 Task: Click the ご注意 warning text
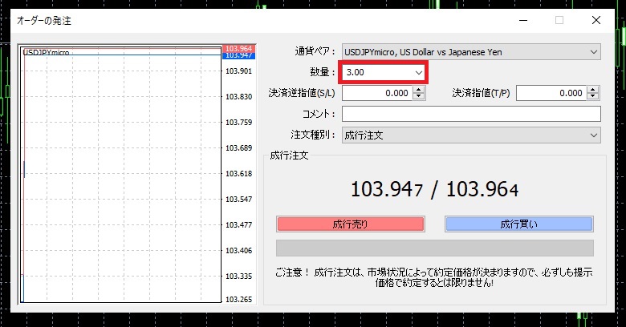click(x=434, y=277)
